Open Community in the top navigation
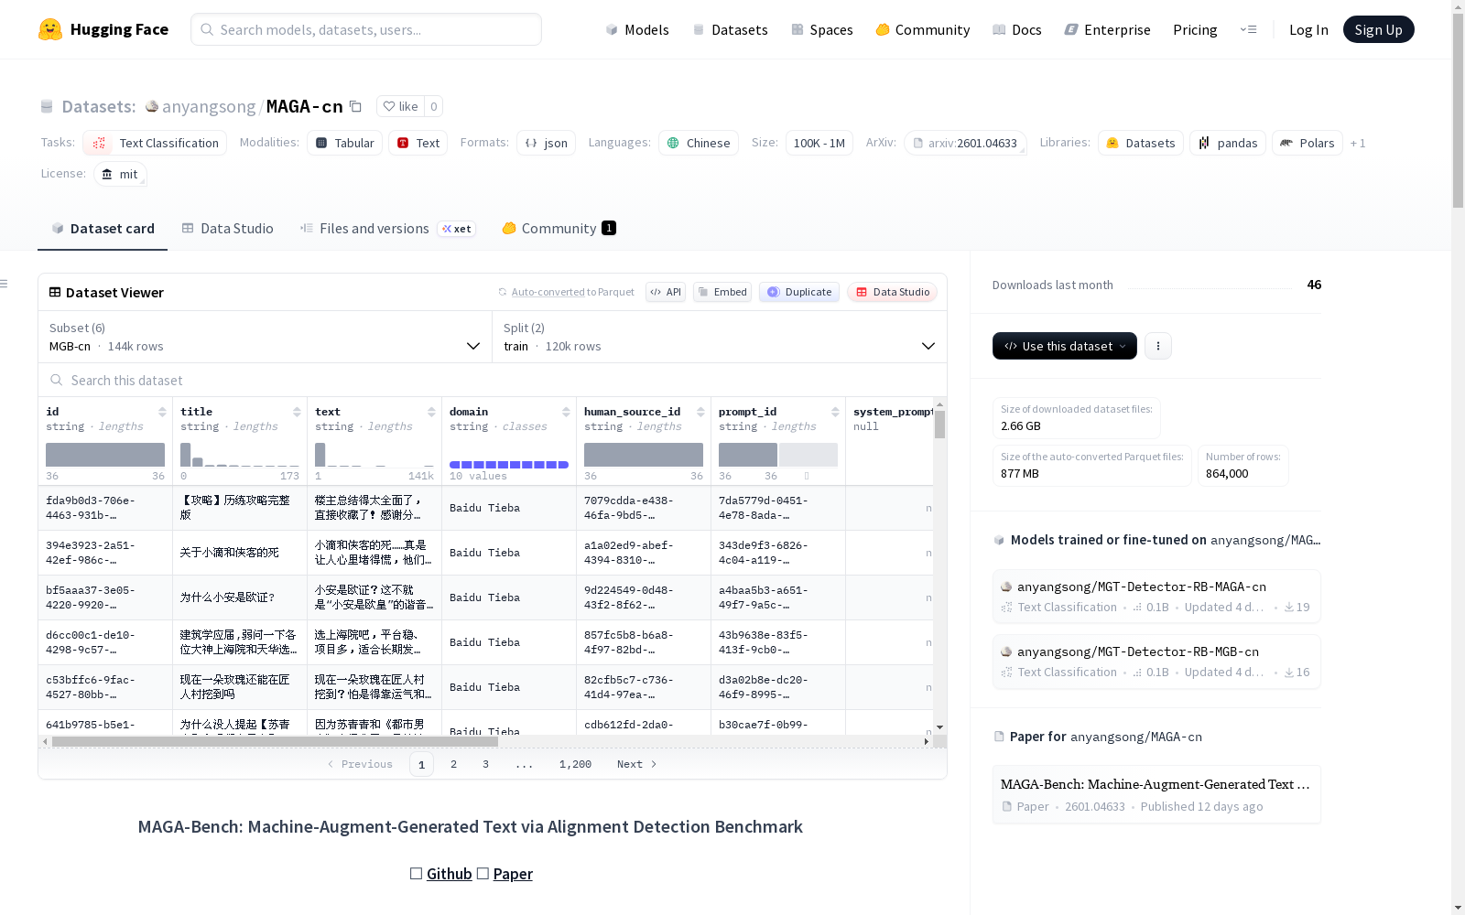This screenshot has height=915, width=1465. (923, 29)
